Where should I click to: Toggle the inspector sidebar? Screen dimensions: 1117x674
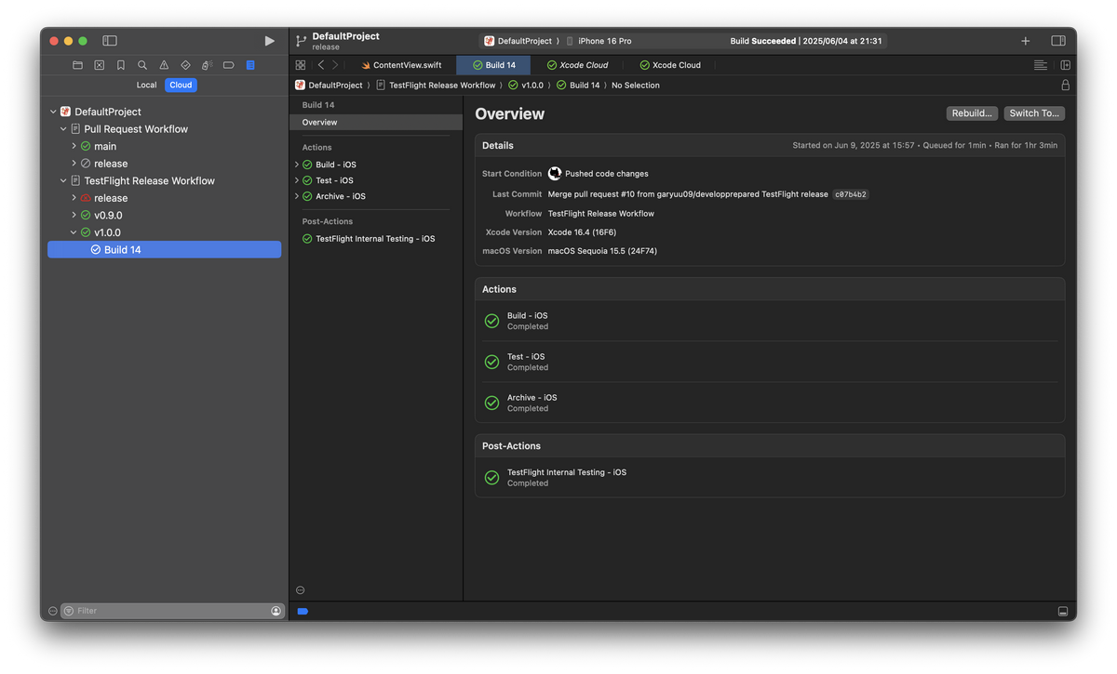[x=1058, y=41]
